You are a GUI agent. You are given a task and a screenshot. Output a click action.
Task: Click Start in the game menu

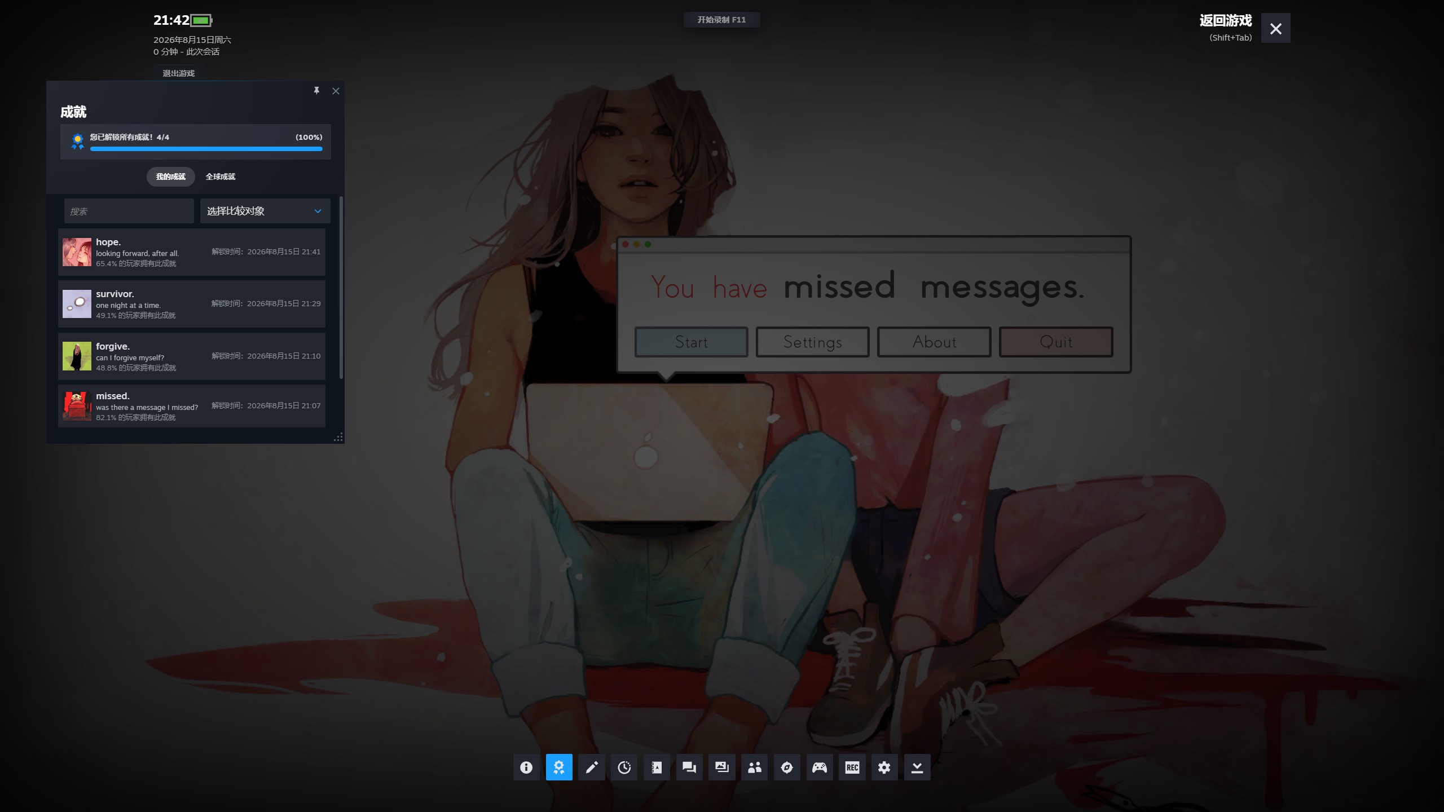[692, 342]
